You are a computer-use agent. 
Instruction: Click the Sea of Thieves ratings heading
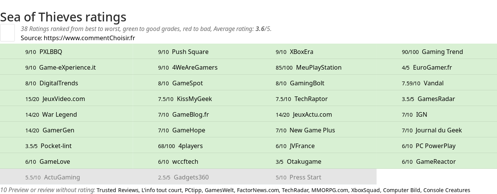63,17
